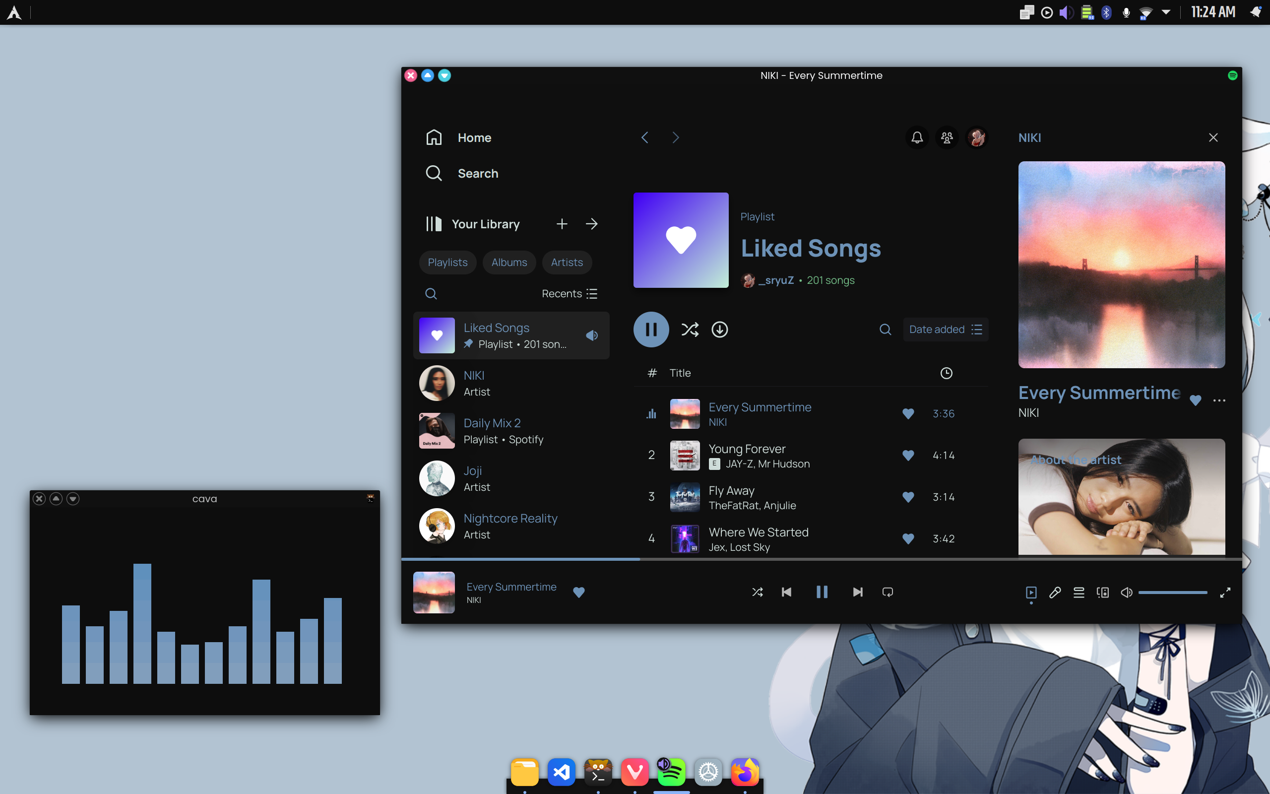Viewport: 1270px width, 794px height.
Task: Pause playback in bottom bar
Action: (822, 593)
